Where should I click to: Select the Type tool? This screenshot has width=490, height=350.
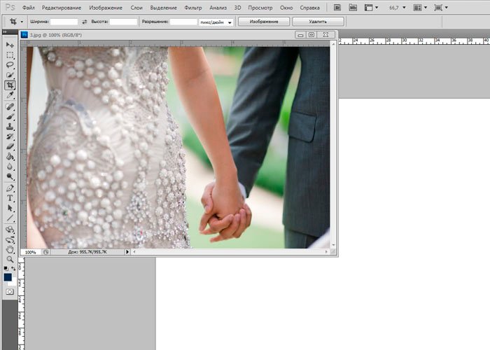(x=10, y=198)
